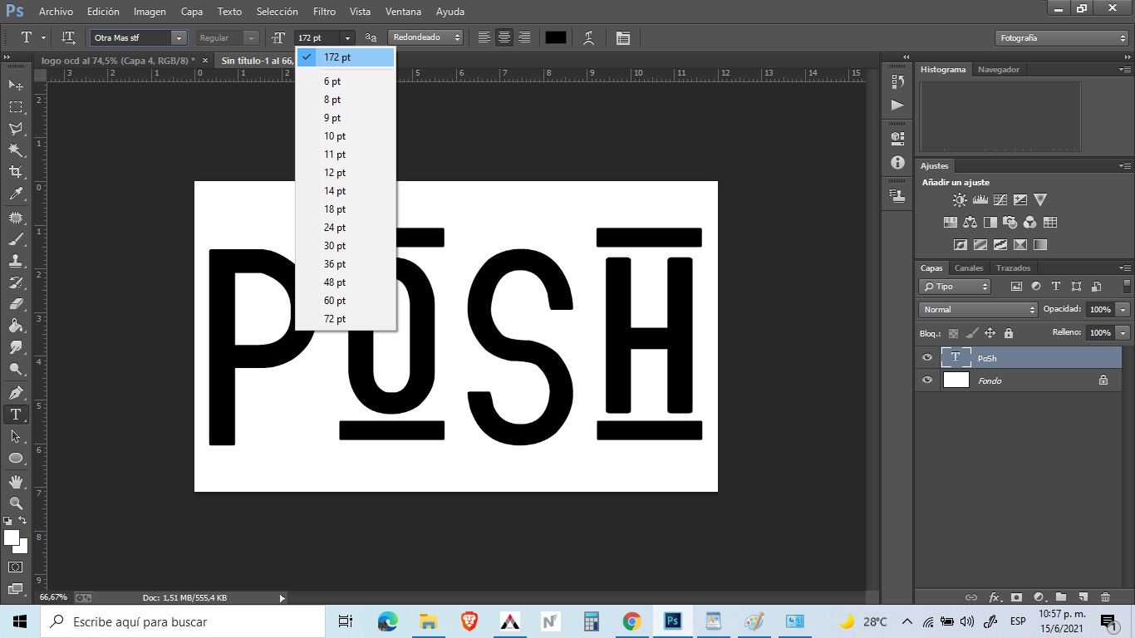Open the font size dropdown arrow
Image resolution: width=1135 pixels, height=638 pixels.
coord(347,38)
